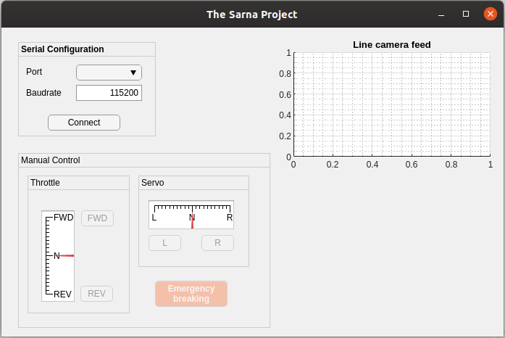
Task: Click the L end of servo gauge
Action: [154, 217]
